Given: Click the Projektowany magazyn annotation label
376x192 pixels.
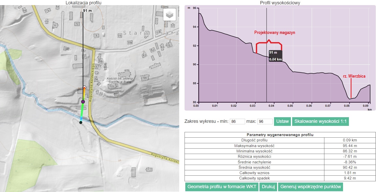Looking at the screenshot, I should click(275, 33).
